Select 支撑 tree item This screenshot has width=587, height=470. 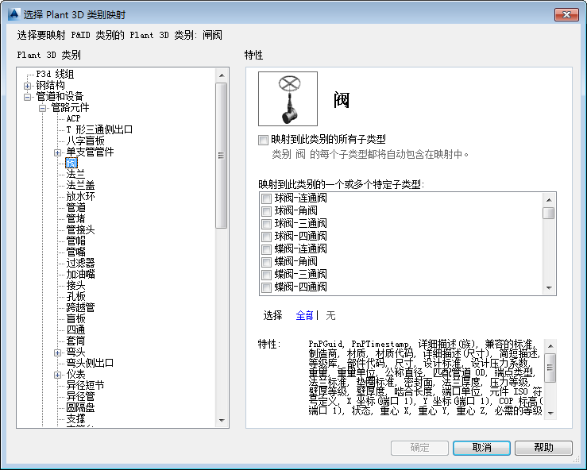click(75, 418)
